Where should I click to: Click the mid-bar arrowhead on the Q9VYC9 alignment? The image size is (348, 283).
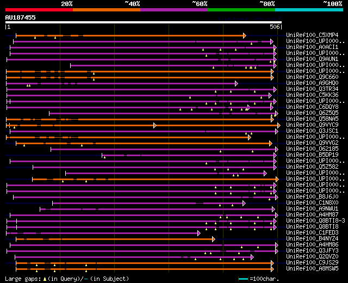click(155, 126)
